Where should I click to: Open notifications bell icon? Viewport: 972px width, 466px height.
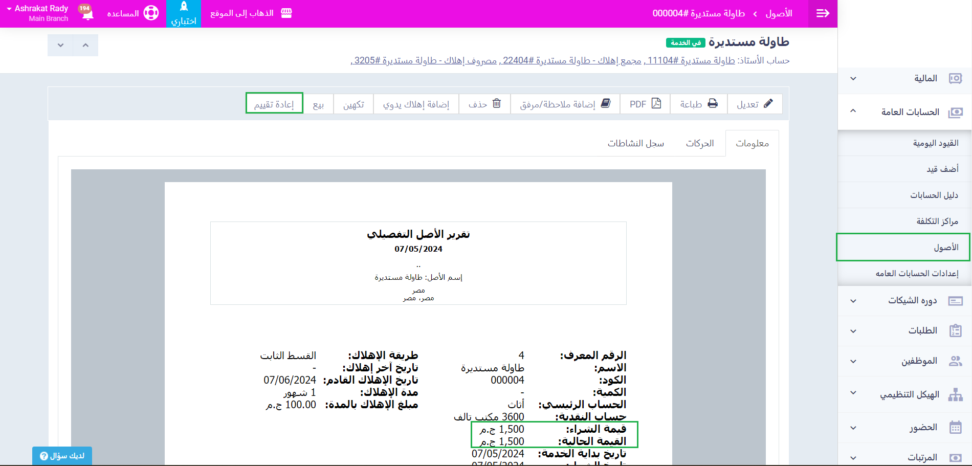click(87, 13)
